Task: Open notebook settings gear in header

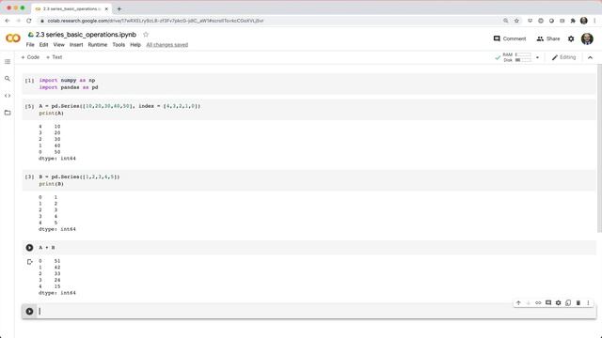Action: [x=571, y=38]
